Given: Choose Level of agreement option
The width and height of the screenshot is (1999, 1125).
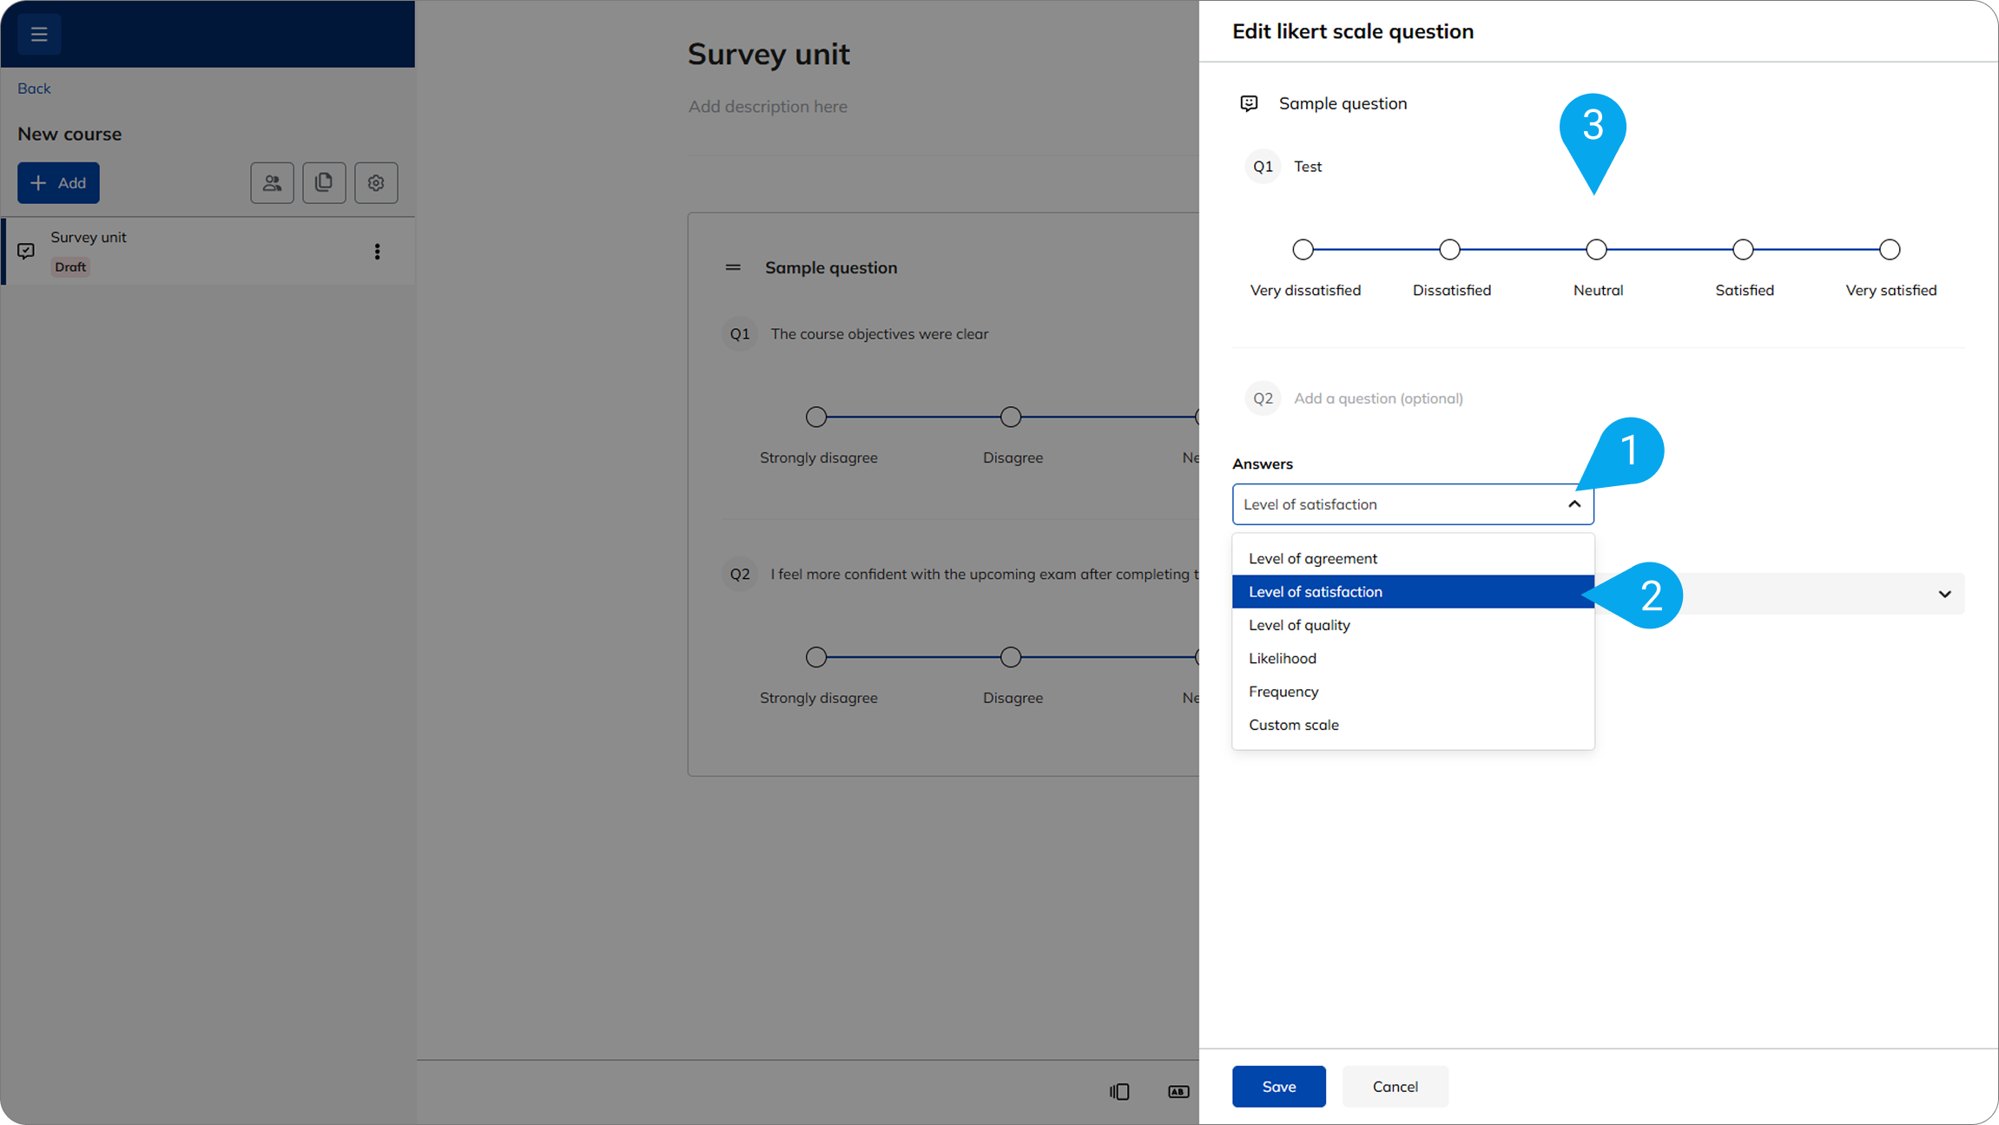Looking at the screenshot, I should 1313,558.
